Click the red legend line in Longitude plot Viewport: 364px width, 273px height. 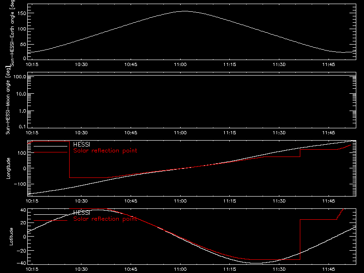pos(51,152)
